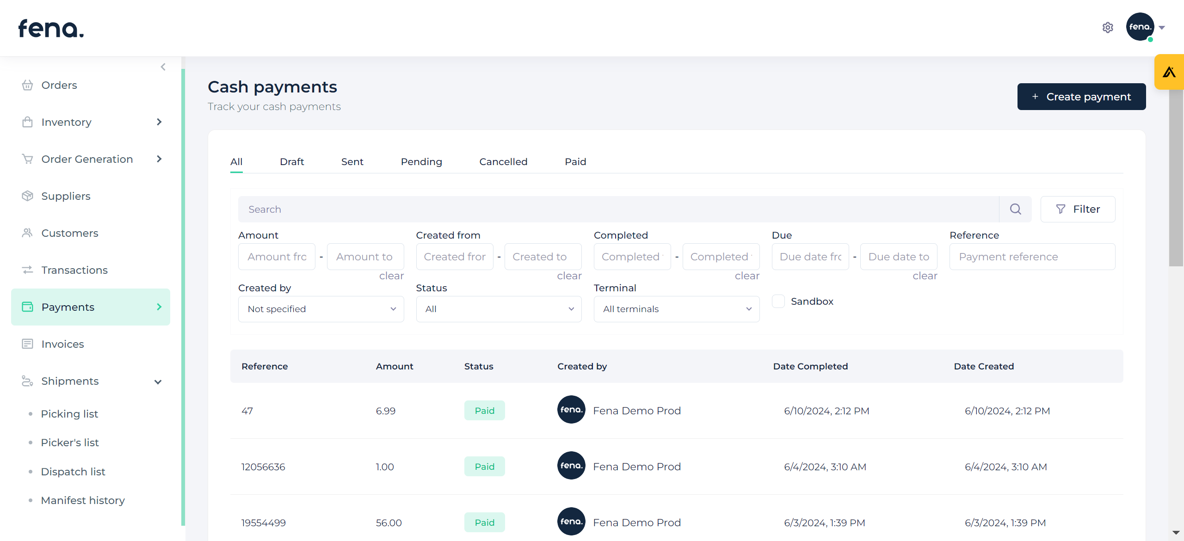Switch to the Cancelled tab
The height and width of the screenshot is (541, 1184).
point(503,162)
